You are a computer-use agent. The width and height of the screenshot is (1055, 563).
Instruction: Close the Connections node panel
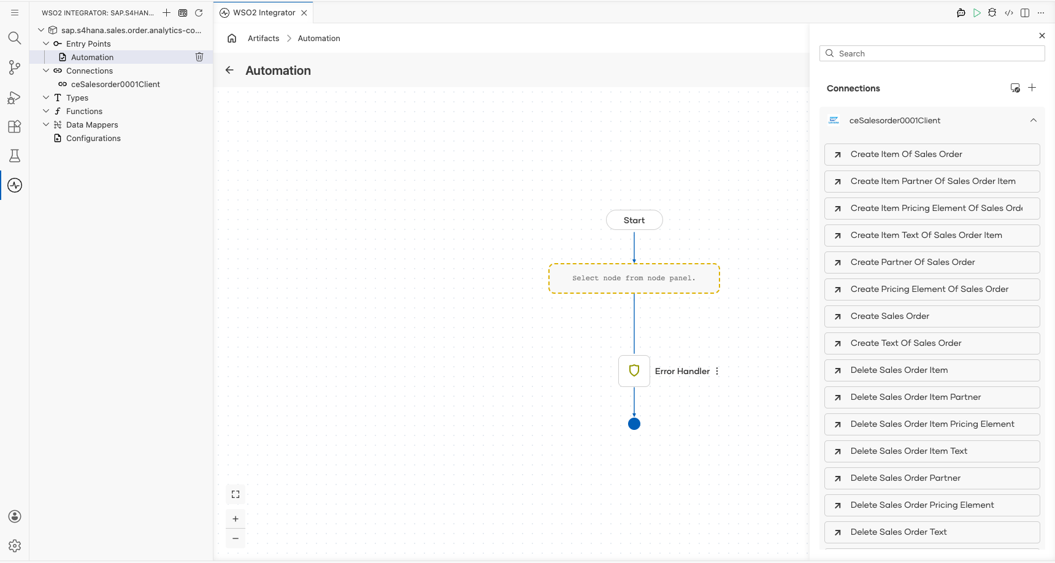click(1042, 36)
